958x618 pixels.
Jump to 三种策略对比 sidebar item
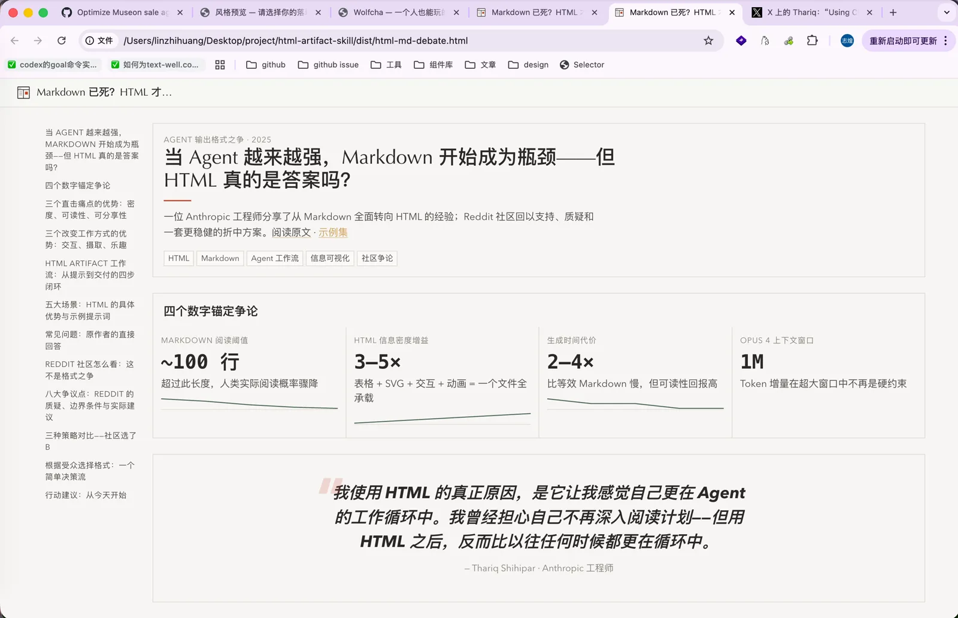tap(91, 441)
